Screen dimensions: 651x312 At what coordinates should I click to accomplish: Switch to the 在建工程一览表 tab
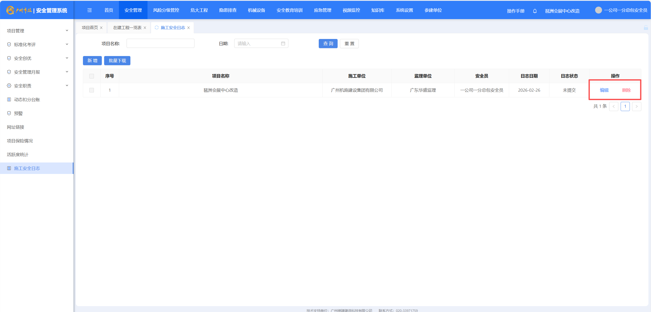127,28
